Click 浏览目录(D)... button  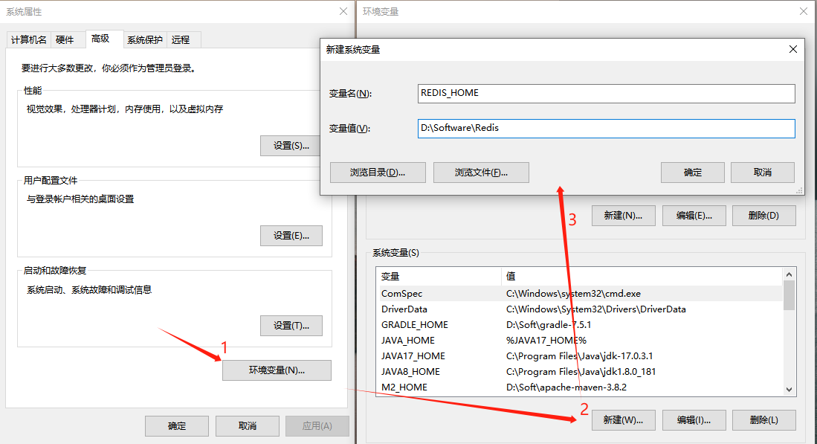(x=378, y=173)
